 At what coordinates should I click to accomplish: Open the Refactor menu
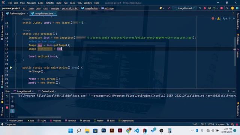(x=50, y=3)
